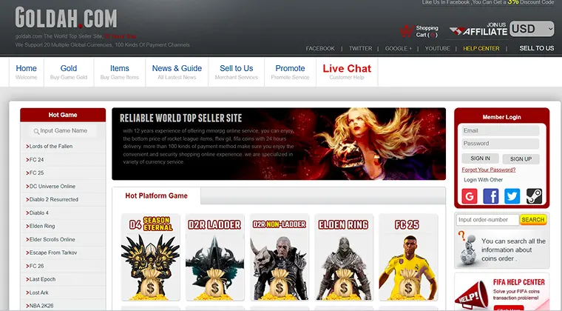Open the HELP CENTER link
Viewport: 562px width, 311px height.
(x=481, y=48)
